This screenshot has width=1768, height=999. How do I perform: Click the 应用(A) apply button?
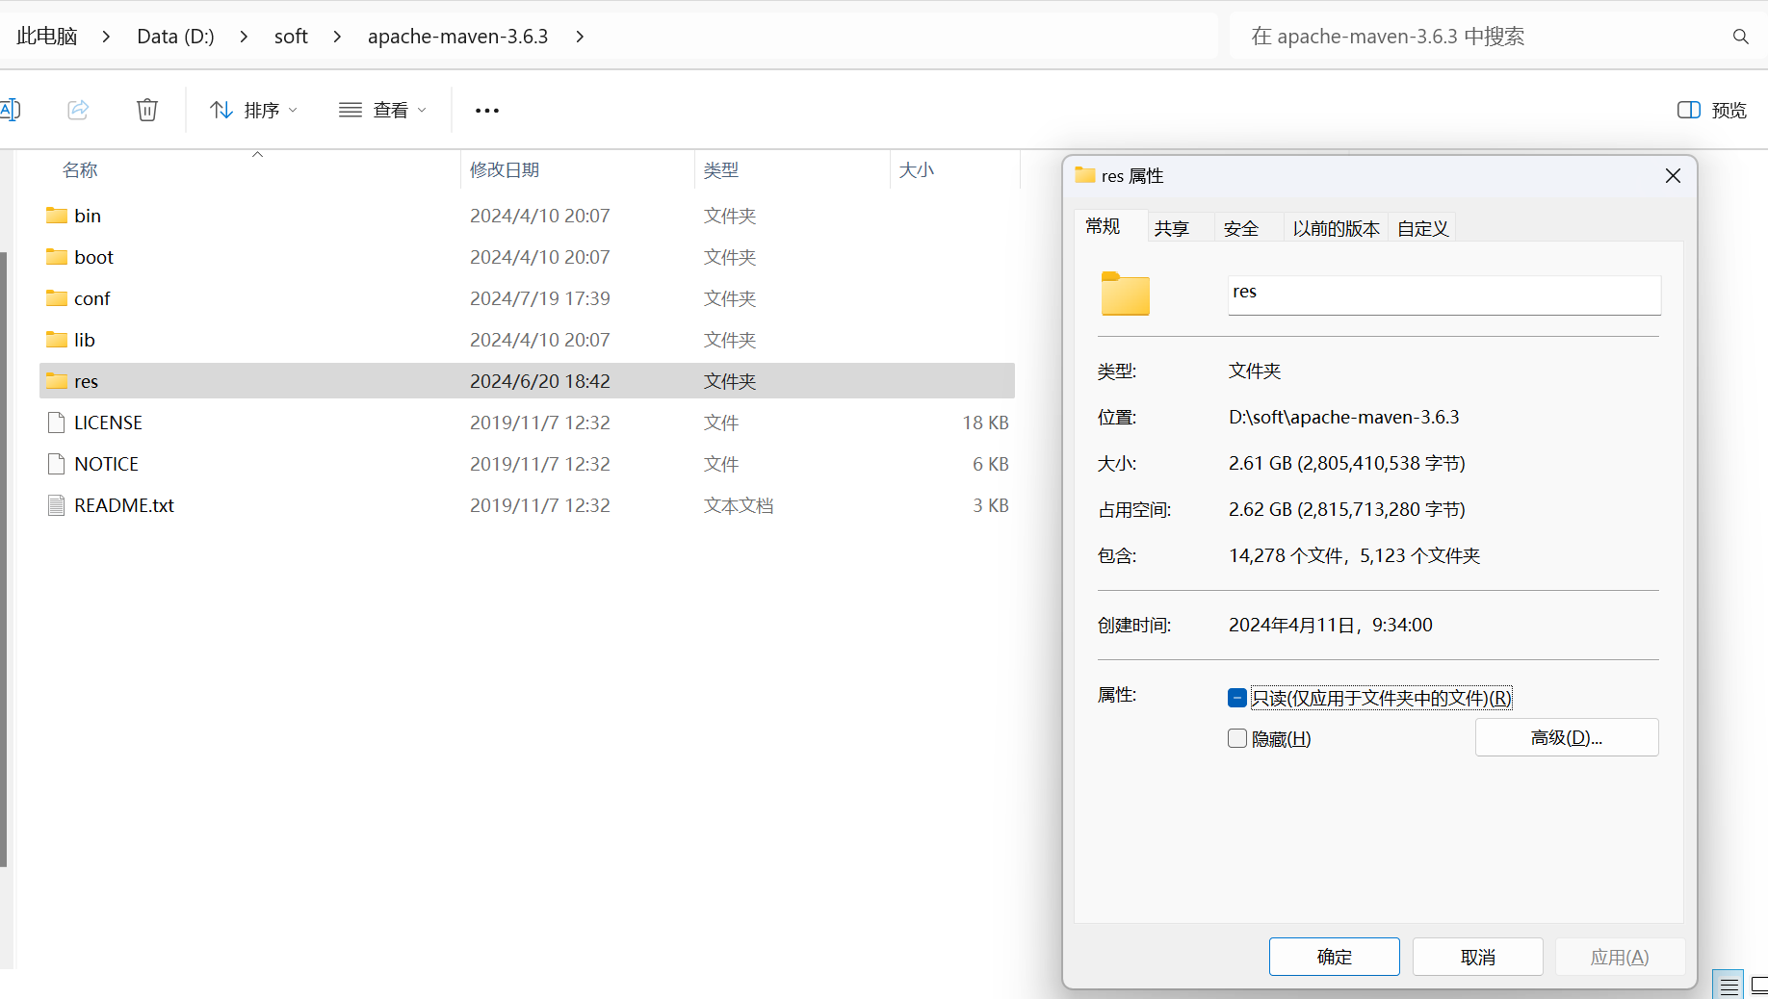click(1620, 957)
